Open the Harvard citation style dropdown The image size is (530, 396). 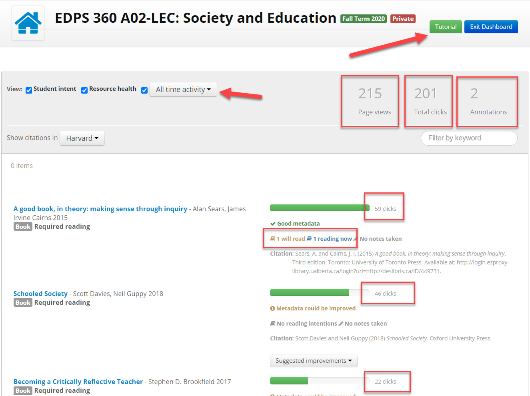(82, 138)
